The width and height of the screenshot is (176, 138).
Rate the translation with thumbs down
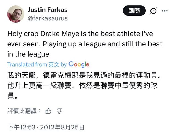[59, 111]
